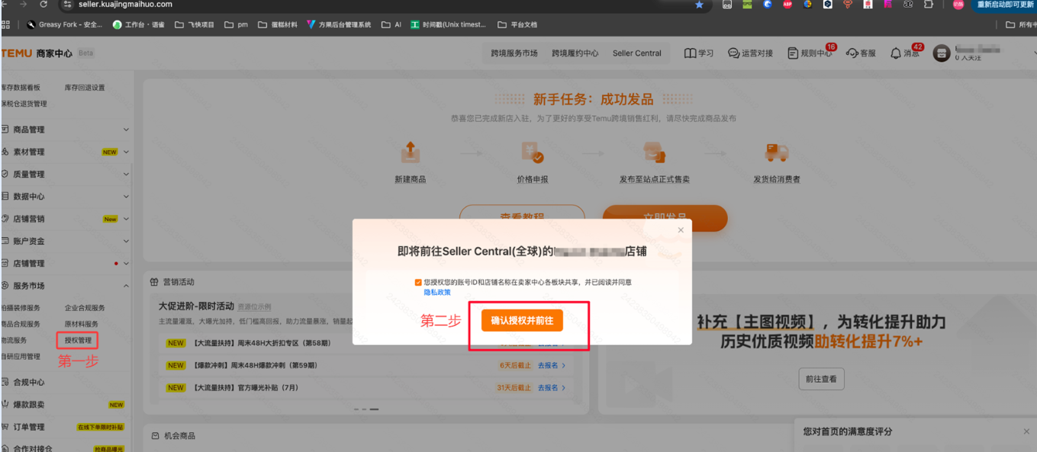Click the TEMU 商家中心 logo
The height and width of the screenshot is (452, 1037).
37,53
